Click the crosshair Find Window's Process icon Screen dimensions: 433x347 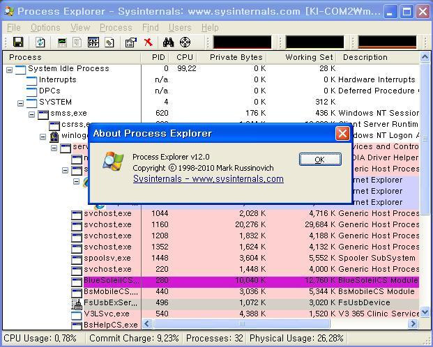[185, 43]
